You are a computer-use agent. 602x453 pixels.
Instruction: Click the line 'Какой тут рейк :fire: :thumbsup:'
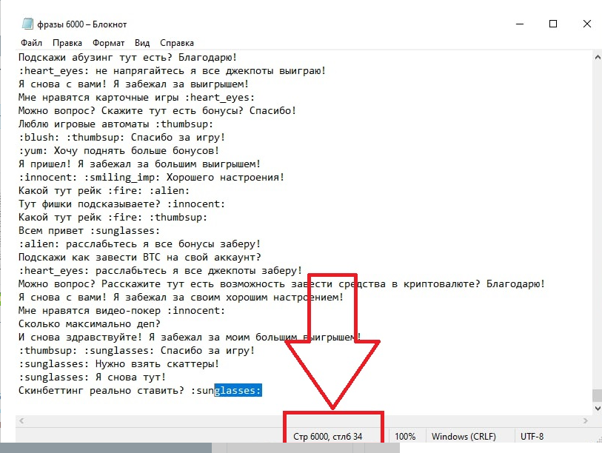coord(113,218)
